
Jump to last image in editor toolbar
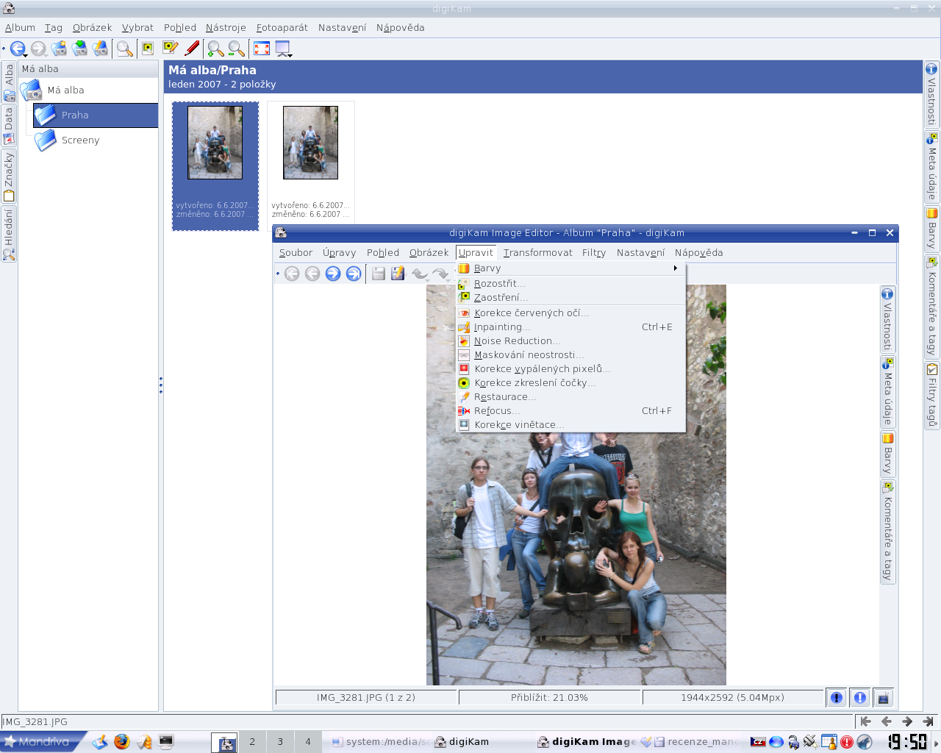[x=354, y=274]
